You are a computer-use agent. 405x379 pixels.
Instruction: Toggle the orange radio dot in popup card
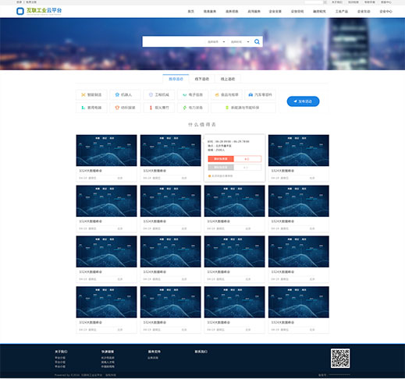click(209, 176)
